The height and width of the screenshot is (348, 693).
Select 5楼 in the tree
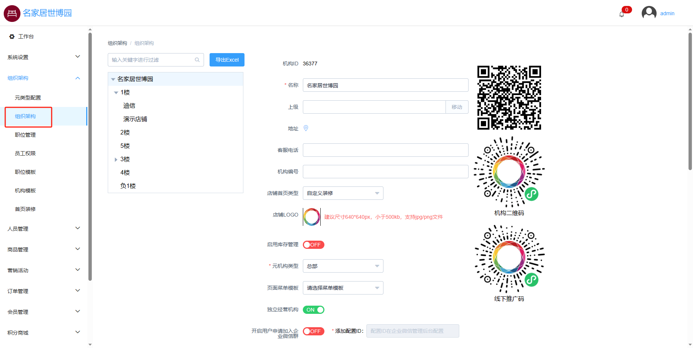pos(125,146)
